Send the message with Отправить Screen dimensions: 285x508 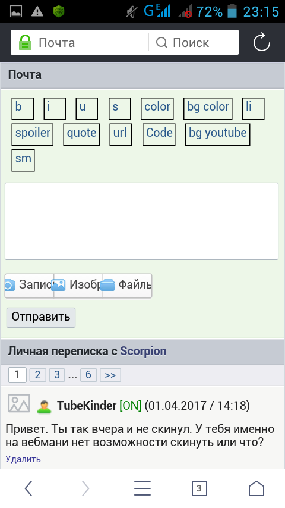coord(41,318)
